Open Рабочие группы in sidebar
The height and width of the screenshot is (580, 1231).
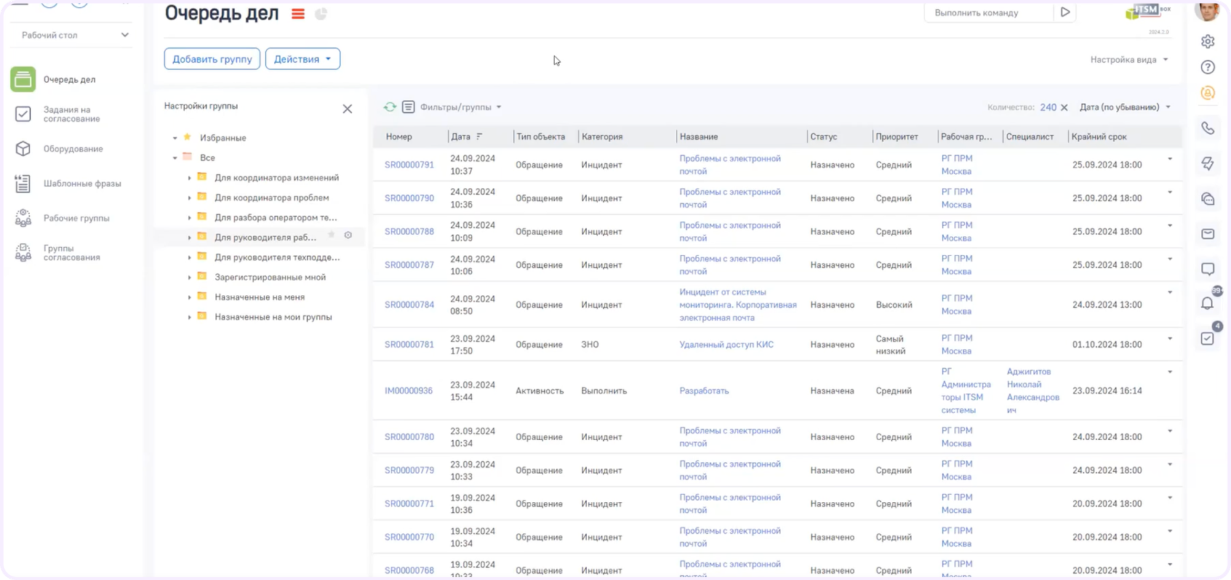62,218
